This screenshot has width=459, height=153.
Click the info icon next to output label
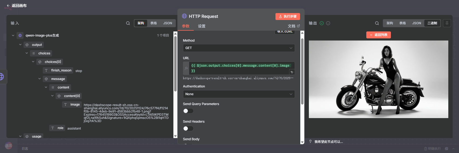pos(328,23)
